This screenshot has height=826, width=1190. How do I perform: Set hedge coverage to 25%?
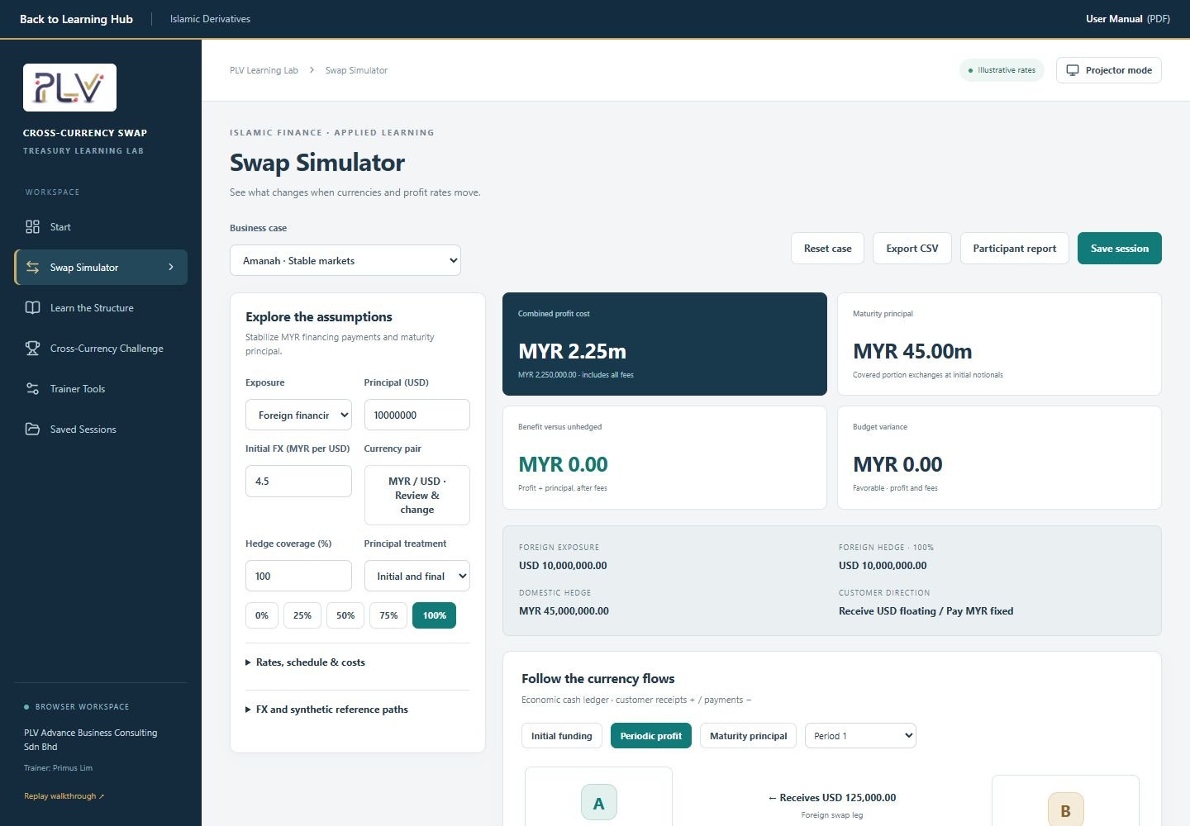coord(302,615)
